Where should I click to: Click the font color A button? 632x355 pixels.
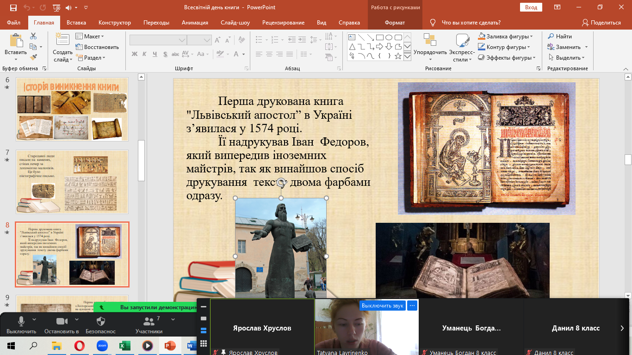click(236, 54)
